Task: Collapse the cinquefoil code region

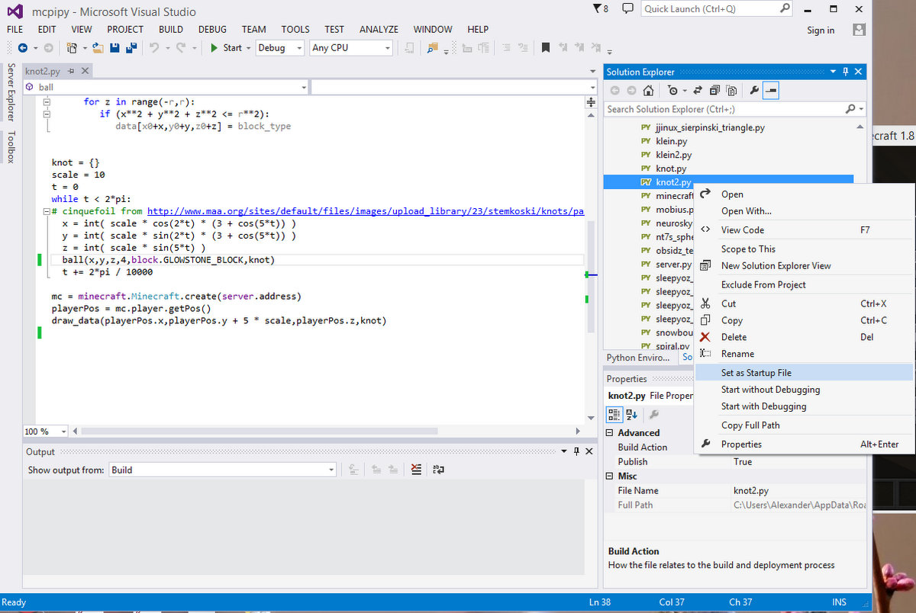Action: tap(47, 210)
